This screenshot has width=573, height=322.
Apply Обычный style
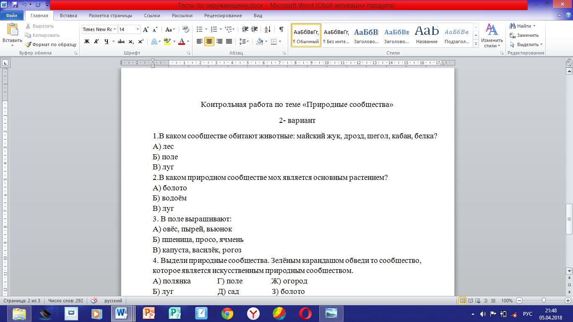(x=306, y=35)
